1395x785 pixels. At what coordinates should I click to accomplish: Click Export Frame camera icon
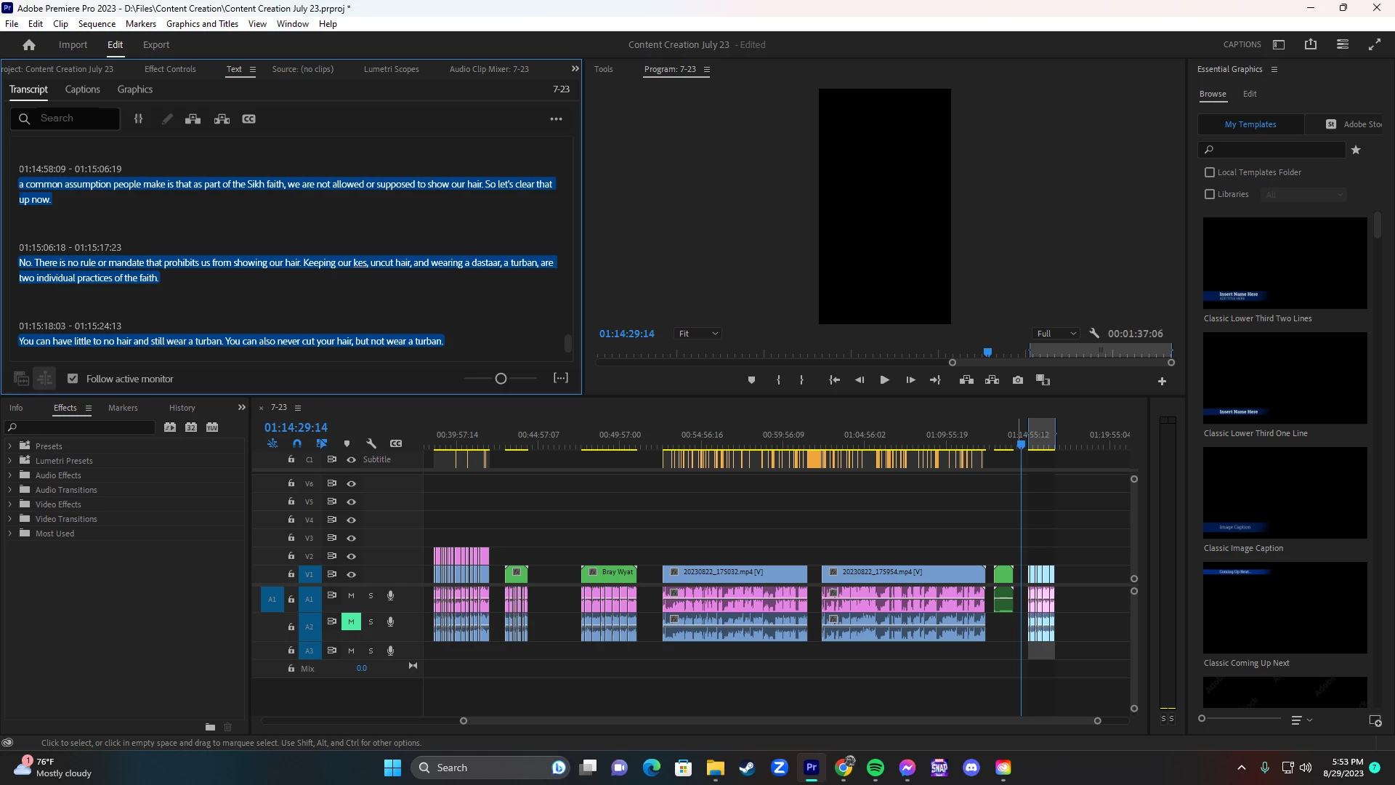point(1018,380)
